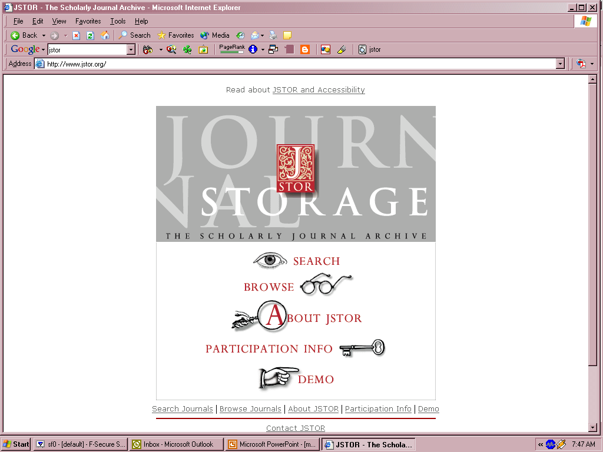603x452 pixels.
Task: Click the Search button in browser toolbar
Action: (x=134, y=35)
